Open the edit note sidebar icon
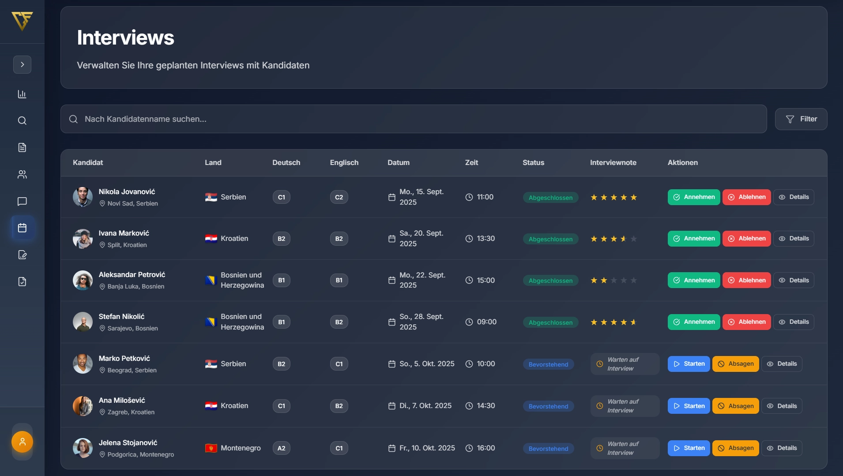The height and width of the screenshot is (476, 843). tap(22, 255)
